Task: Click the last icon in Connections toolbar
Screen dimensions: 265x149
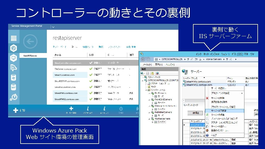Action: click(x=158, y=73)
